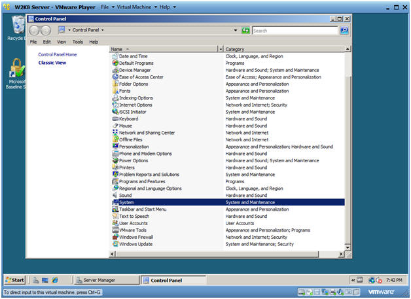Open the Name column filter dropdown
Image resolution: width=411 pixels, height=299 pixels.
coord(221,49)
